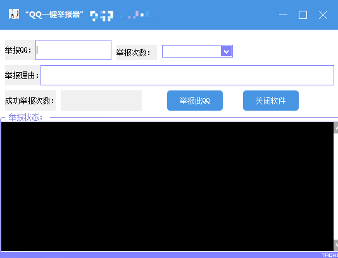
Task: Click the 关闭软件 button
Action: click(x=271, y=101)
